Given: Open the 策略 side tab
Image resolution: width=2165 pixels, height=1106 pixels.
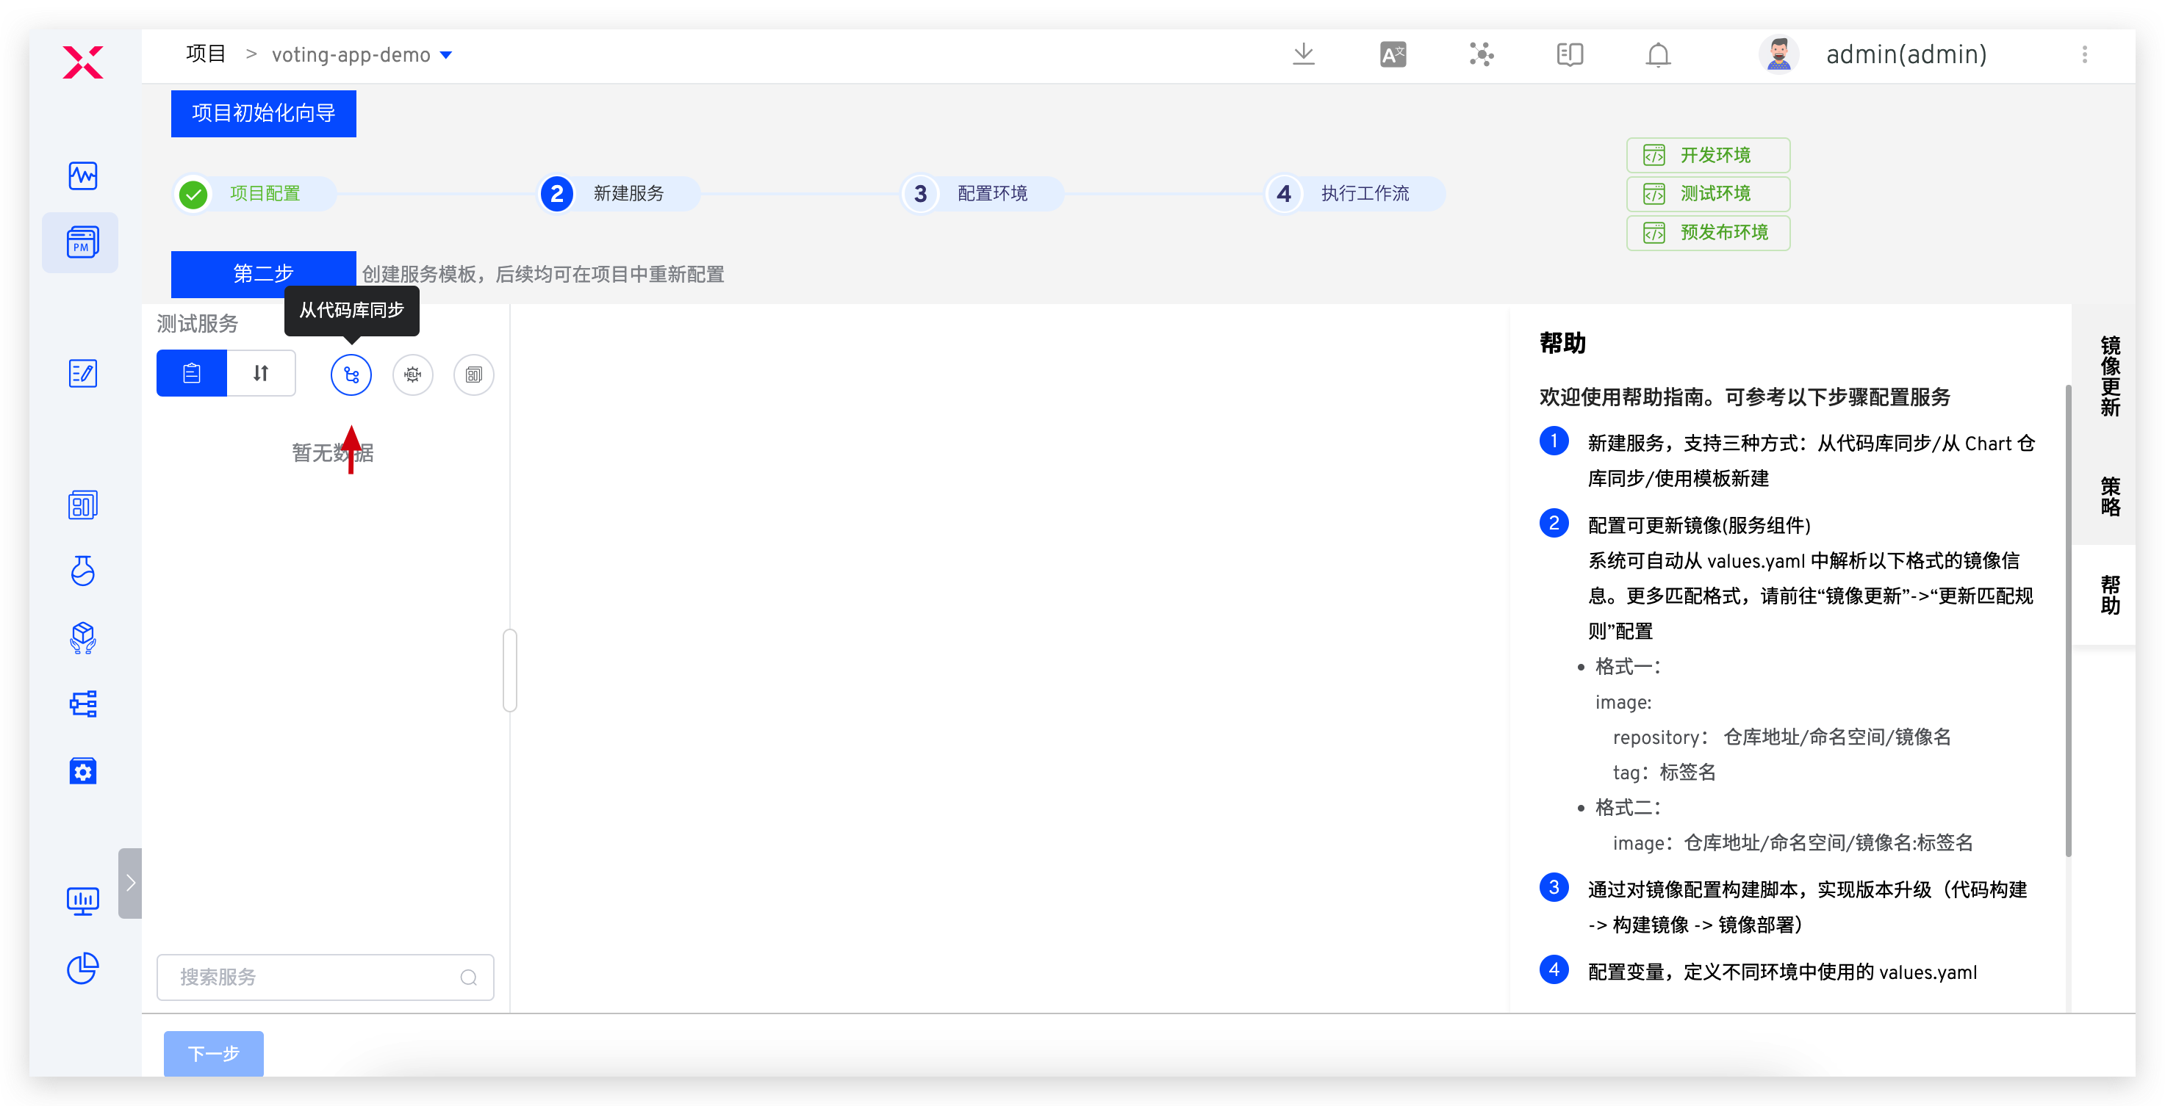Looking at the screenshot, I should [x=2110, y=496].
